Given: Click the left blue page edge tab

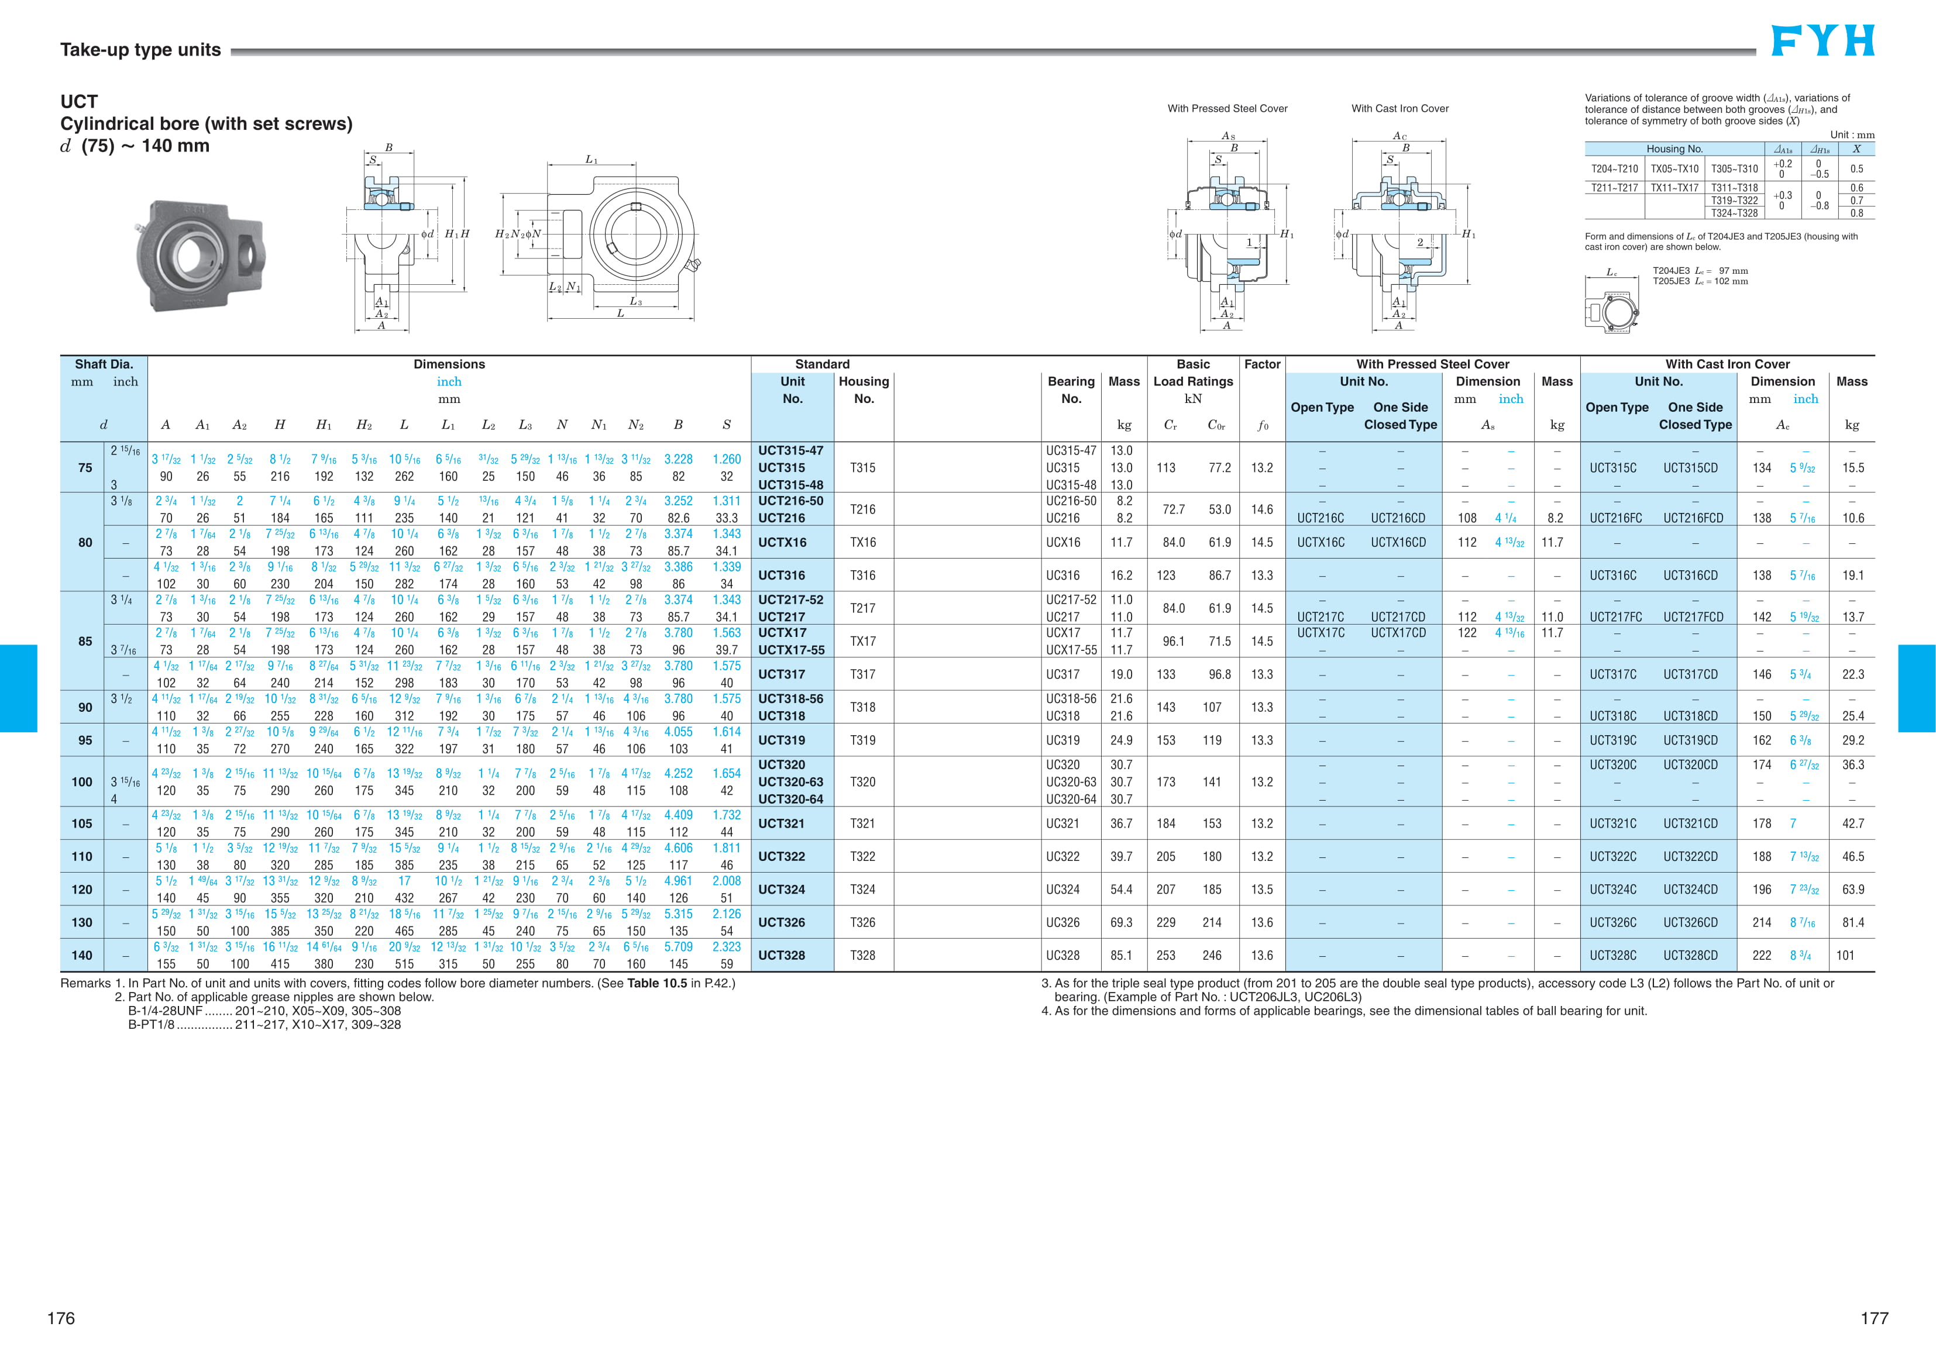Looking at the screenshot, I should (19, 688).
